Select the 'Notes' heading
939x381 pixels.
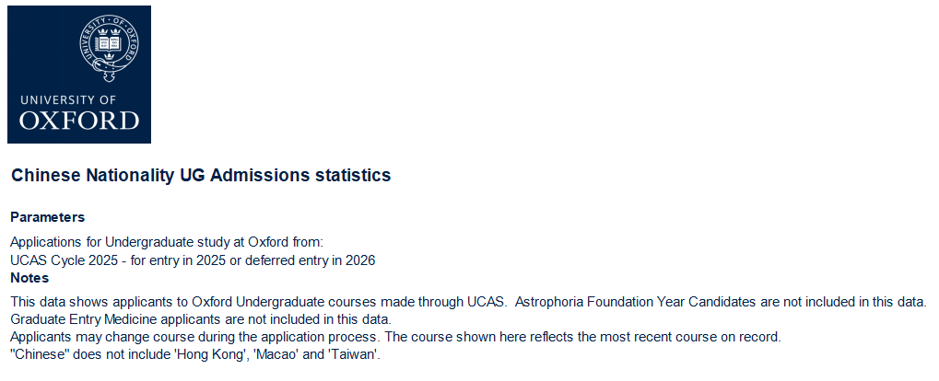click(x=29, y=277)
